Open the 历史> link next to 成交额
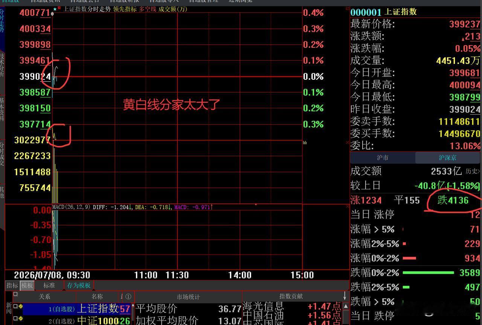The height and width of the screenshot is (325, 482). (x=473, y=171)
